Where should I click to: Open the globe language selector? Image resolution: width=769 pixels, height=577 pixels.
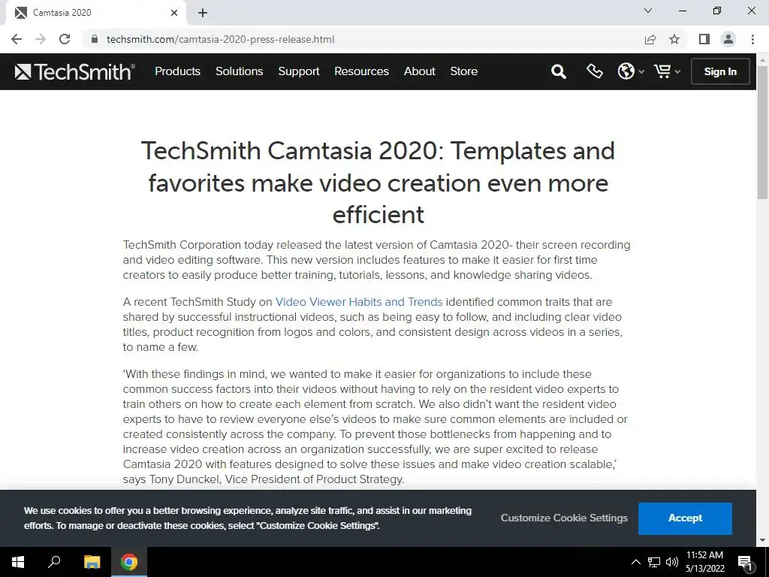630,71
